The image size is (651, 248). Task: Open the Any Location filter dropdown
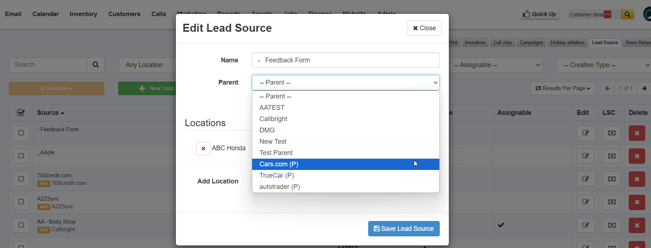click(x=147, y=65)
